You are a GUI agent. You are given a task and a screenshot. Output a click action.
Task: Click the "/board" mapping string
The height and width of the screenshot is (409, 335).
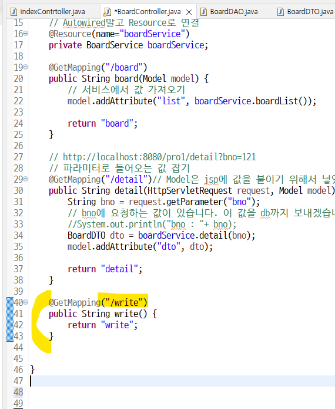(x=124, y=68)
